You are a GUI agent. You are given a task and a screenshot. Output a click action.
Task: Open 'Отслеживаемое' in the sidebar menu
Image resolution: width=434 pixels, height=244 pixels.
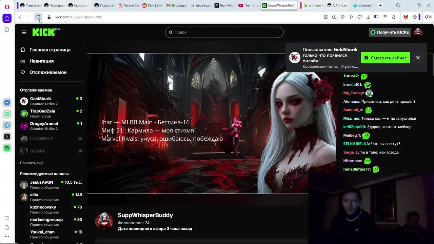tap(43, 72)
